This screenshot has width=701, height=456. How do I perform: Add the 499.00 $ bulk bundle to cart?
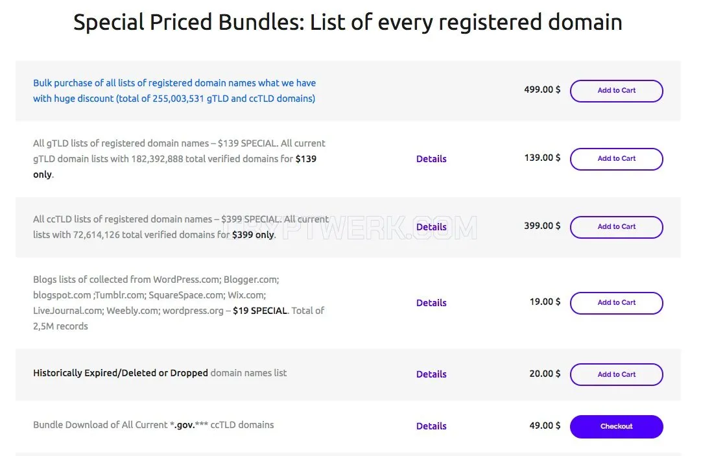616,91
